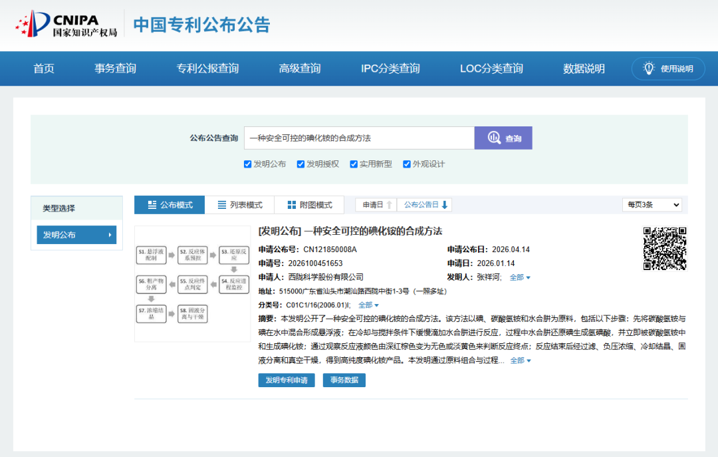Sort ascending by 申请日 arrow
The height and width of the screenshot is (457, 718).
tap(389, 205)
